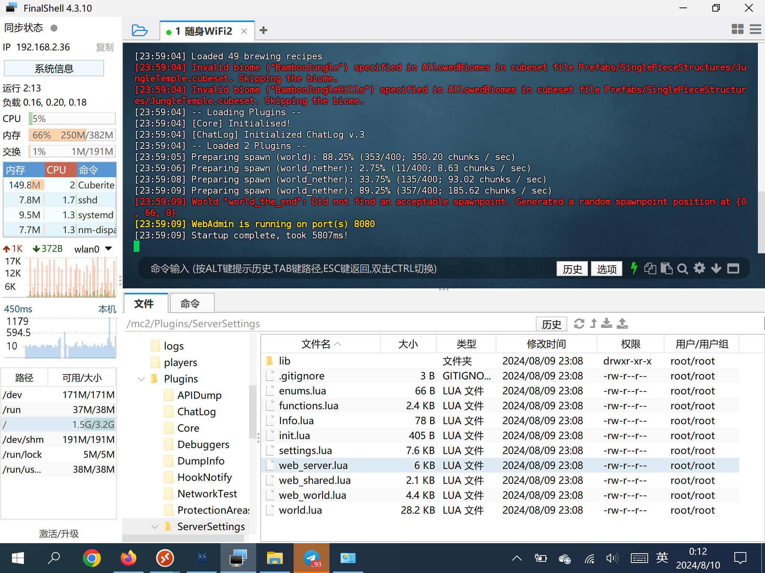Screen dimensions: 765x573
Task: Upload file to server icon
Action: 622,323
